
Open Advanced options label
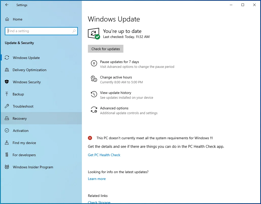(x=114, y=108)
